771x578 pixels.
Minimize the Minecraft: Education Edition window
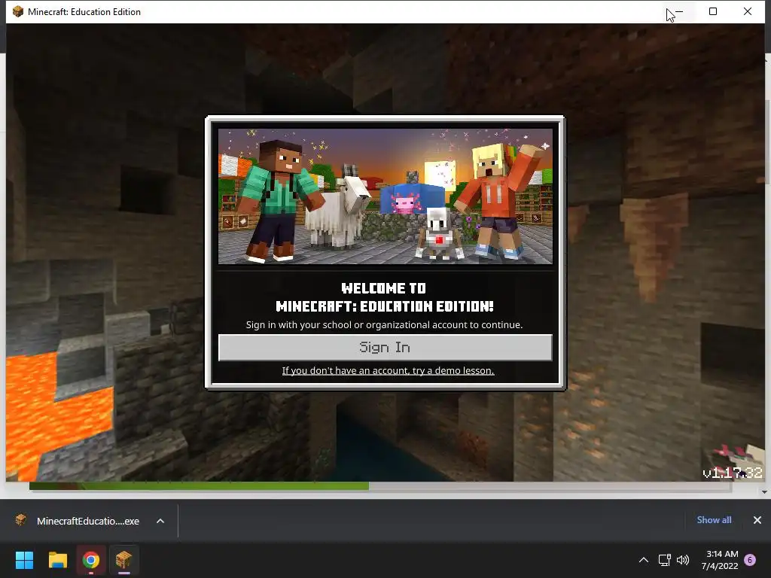[x=679, y=11]
